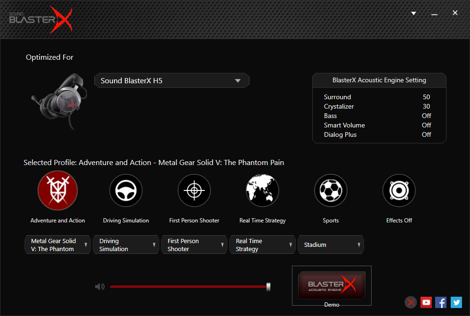Expand the First Person Shooter preset dropdown
470x316 pixels.
coord(194,245)
